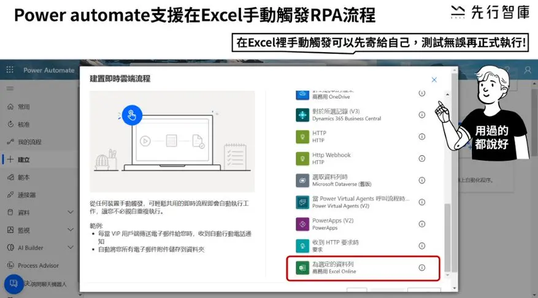Show info for the Dynamics 365 trigger
Viewport: 538px width, 298px height.
coord(421,115)
